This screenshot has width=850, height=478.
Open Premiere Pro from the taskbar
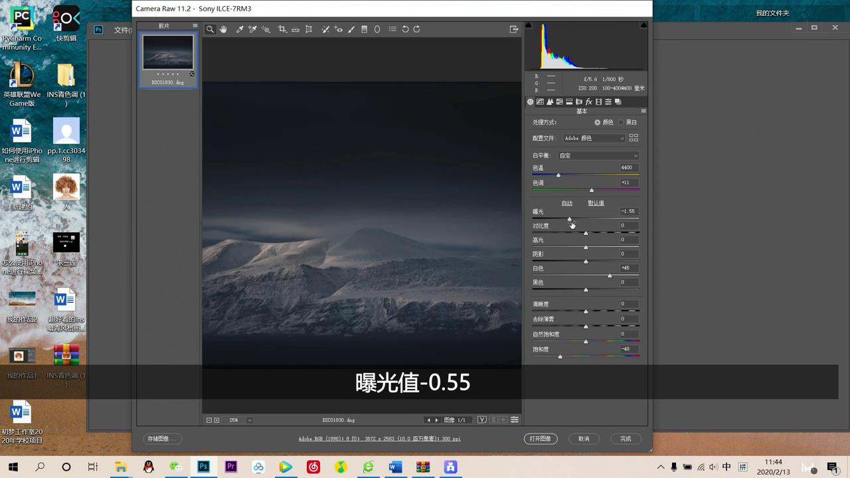point(231,467)
